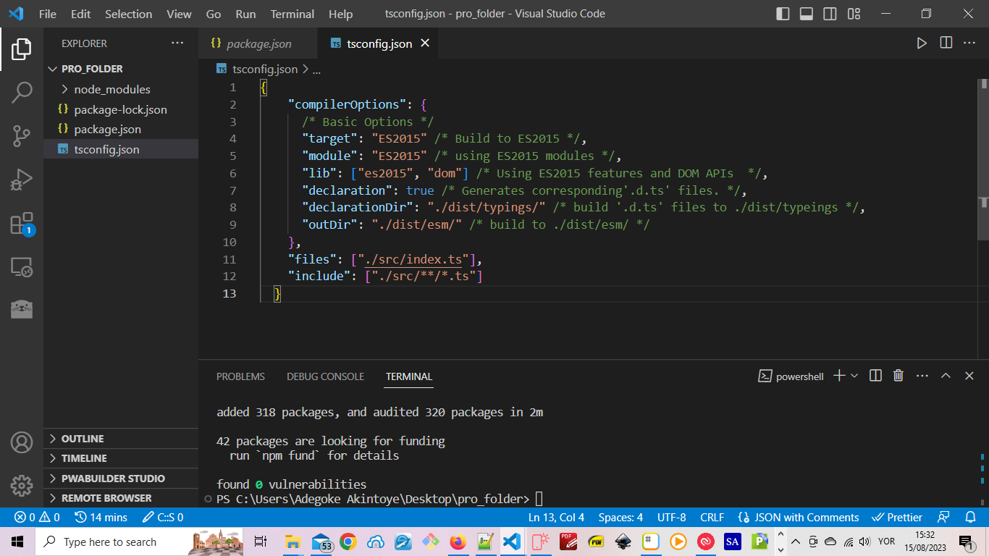Change the CRLF line ending setting
This screenshot has width=989, height=556.
[712, 517]
